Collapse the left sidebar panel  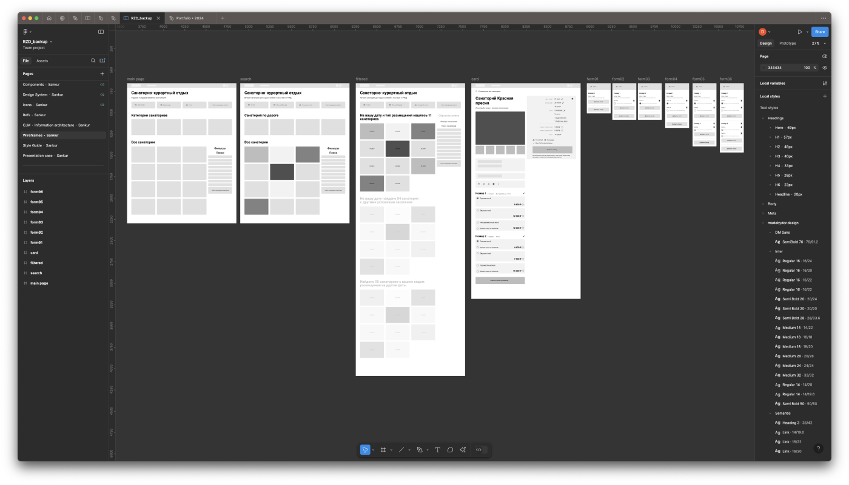(101, 32)
